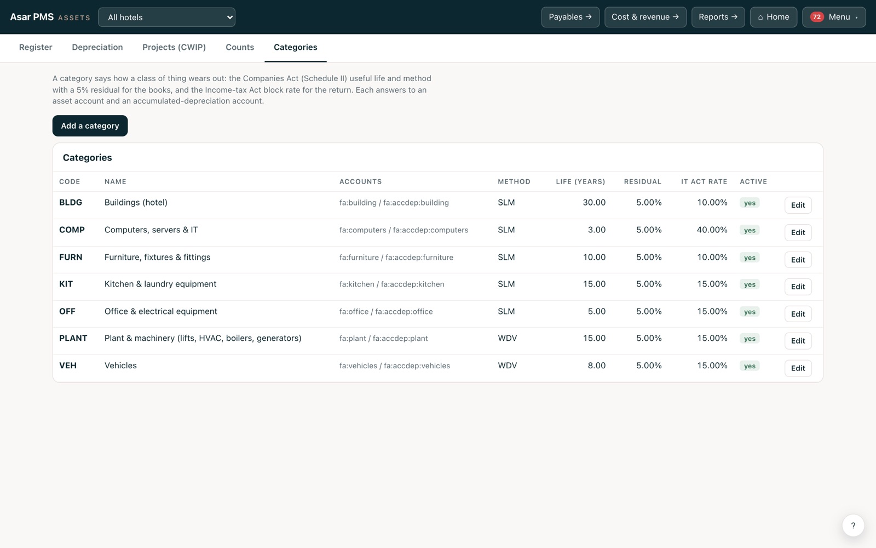Click the 40.00% IT Act rate
This screenshot has width=876, height=548.
(x=712, y=230)
